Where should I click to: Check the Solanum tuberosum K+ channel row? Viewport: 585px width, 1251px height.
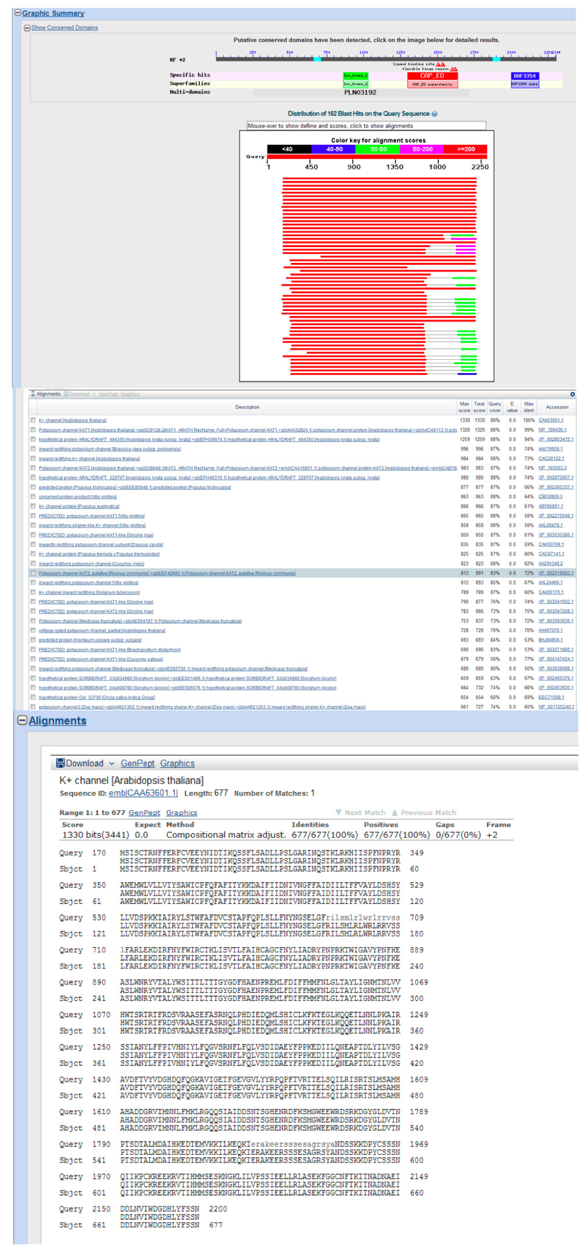[x=33, y=592]
